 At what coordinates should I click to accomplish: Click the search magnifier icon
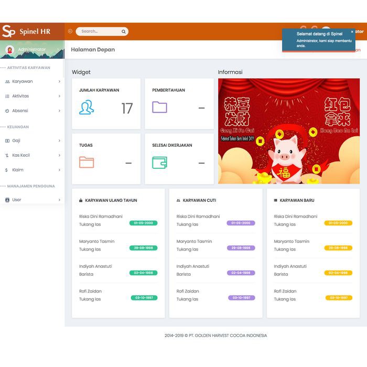coord(124,31)
